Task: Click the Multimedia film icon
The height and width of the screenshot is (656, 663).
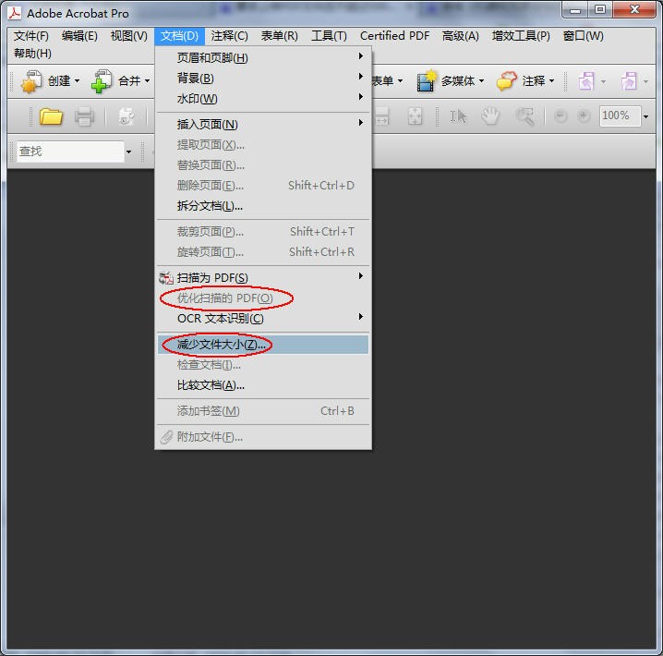Action: (427, 80)
